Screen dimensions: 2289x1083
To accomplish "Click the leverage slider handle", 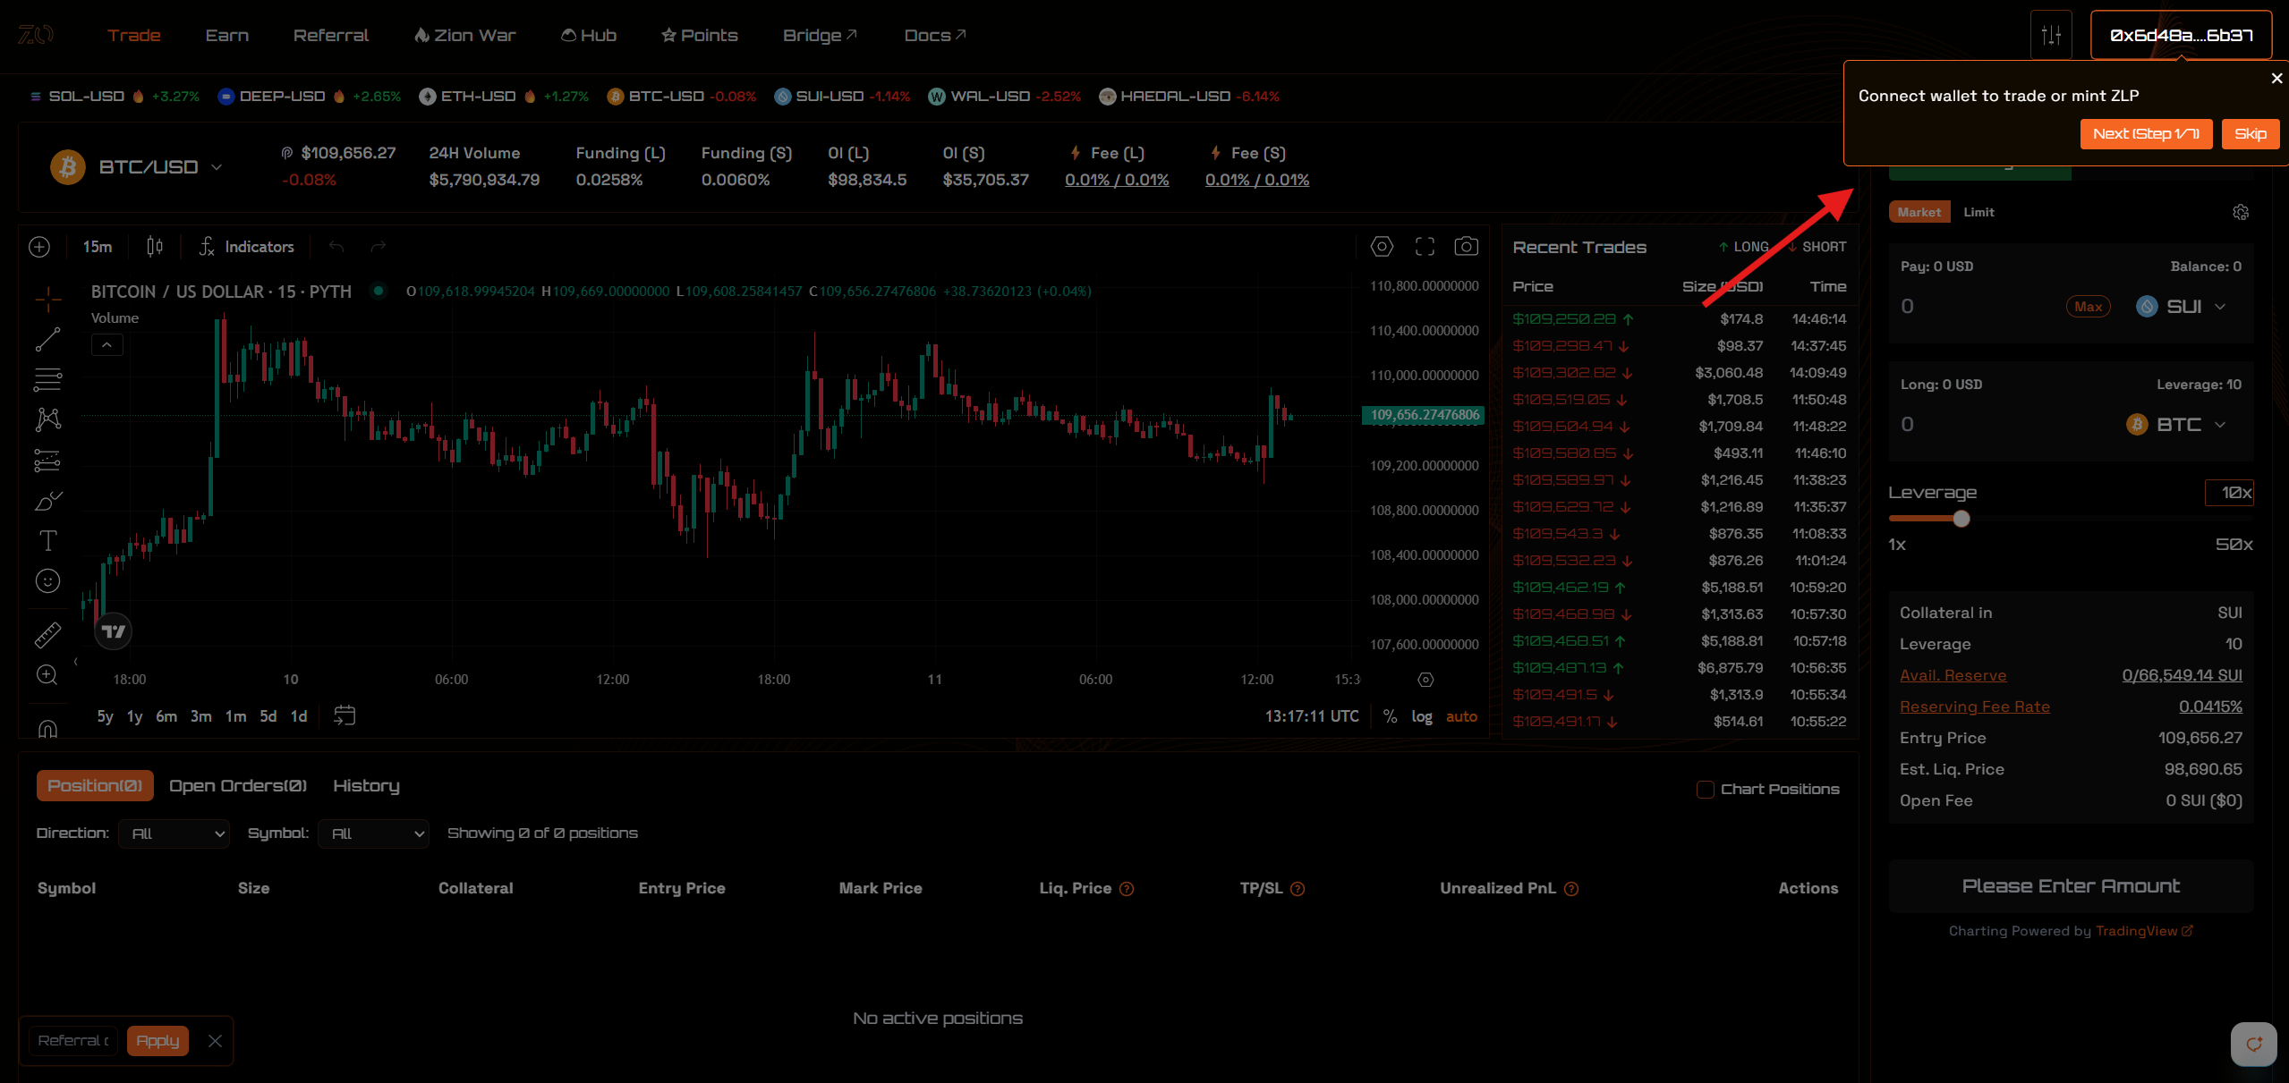I will (x=1961, y=519).
